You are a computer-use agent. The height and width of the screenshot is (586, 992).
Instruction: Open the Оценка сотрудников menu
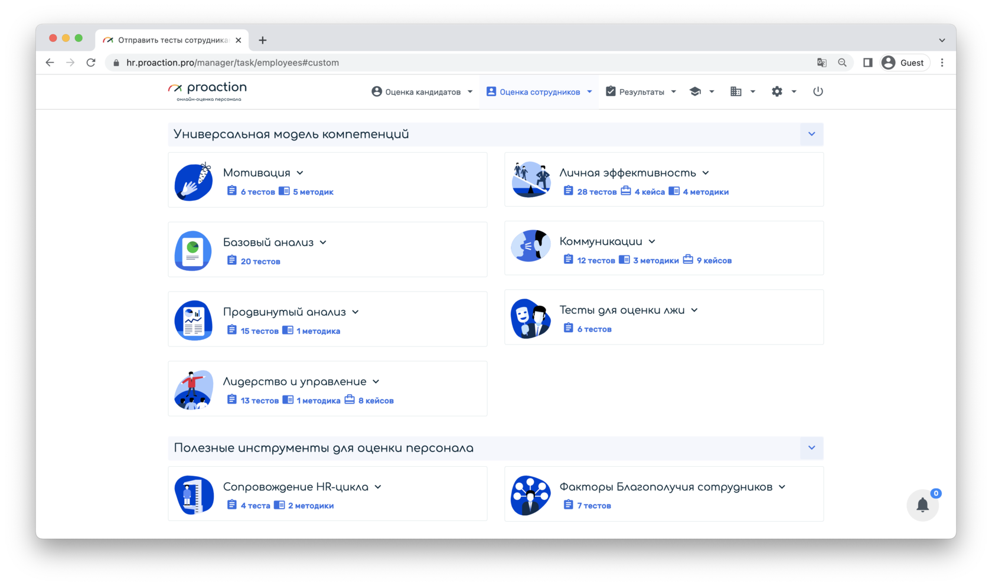(539, 91)
